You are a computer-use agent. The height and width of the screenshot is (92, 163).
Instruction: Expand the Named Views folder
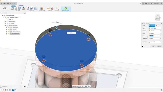[5, 21]
